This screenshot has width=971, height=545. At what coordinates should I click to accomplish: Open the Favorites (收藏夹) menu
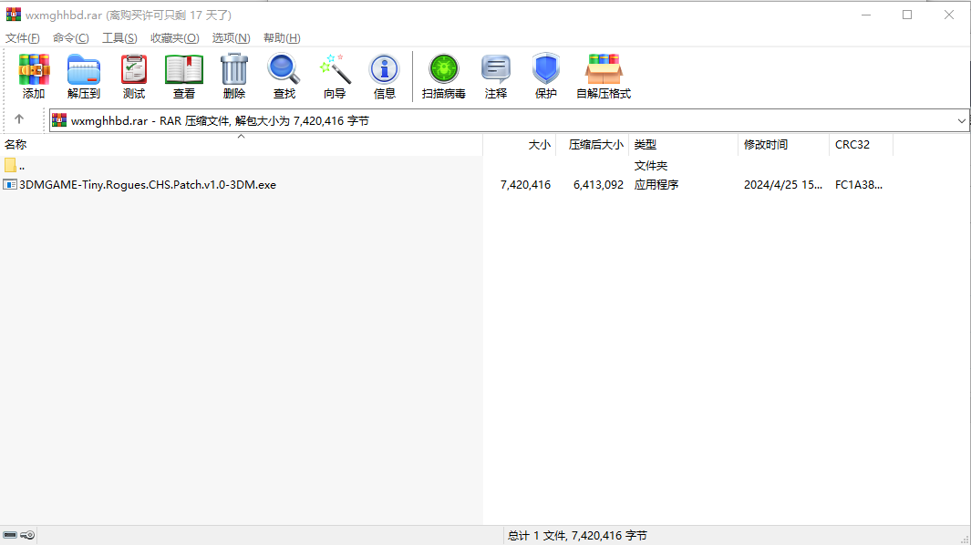pyautogui.click(x=175, y=37)
